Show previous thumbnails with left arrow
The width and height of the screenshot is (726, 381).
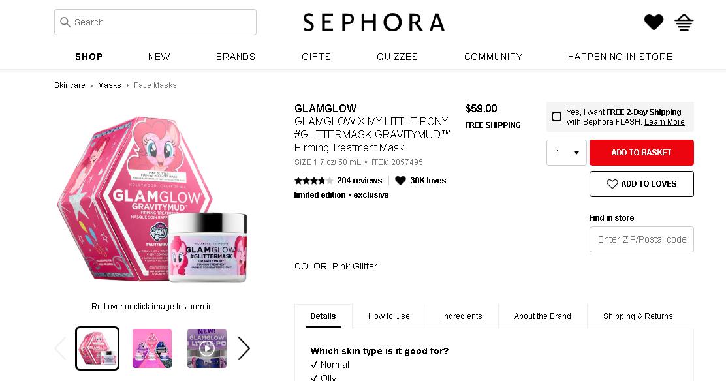pyautogui.click(x=61, y=348)
